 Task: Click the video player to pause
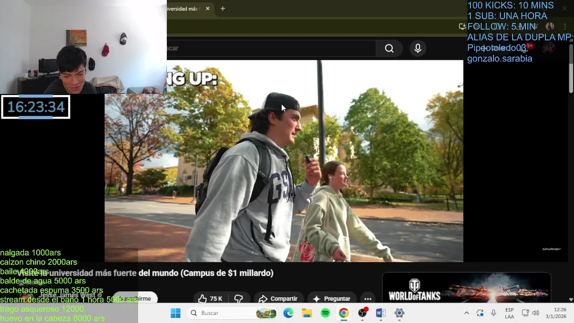[284, 161]
